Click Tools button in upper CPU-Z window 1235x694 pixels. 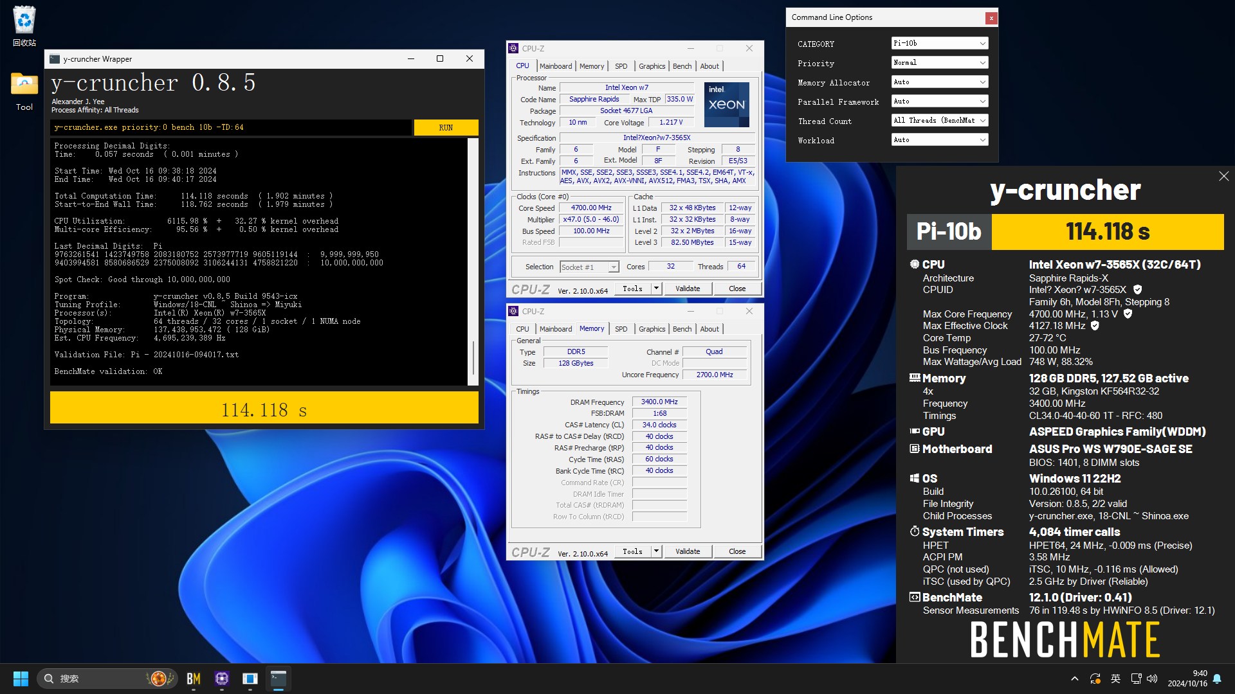(x=632, y=289)
